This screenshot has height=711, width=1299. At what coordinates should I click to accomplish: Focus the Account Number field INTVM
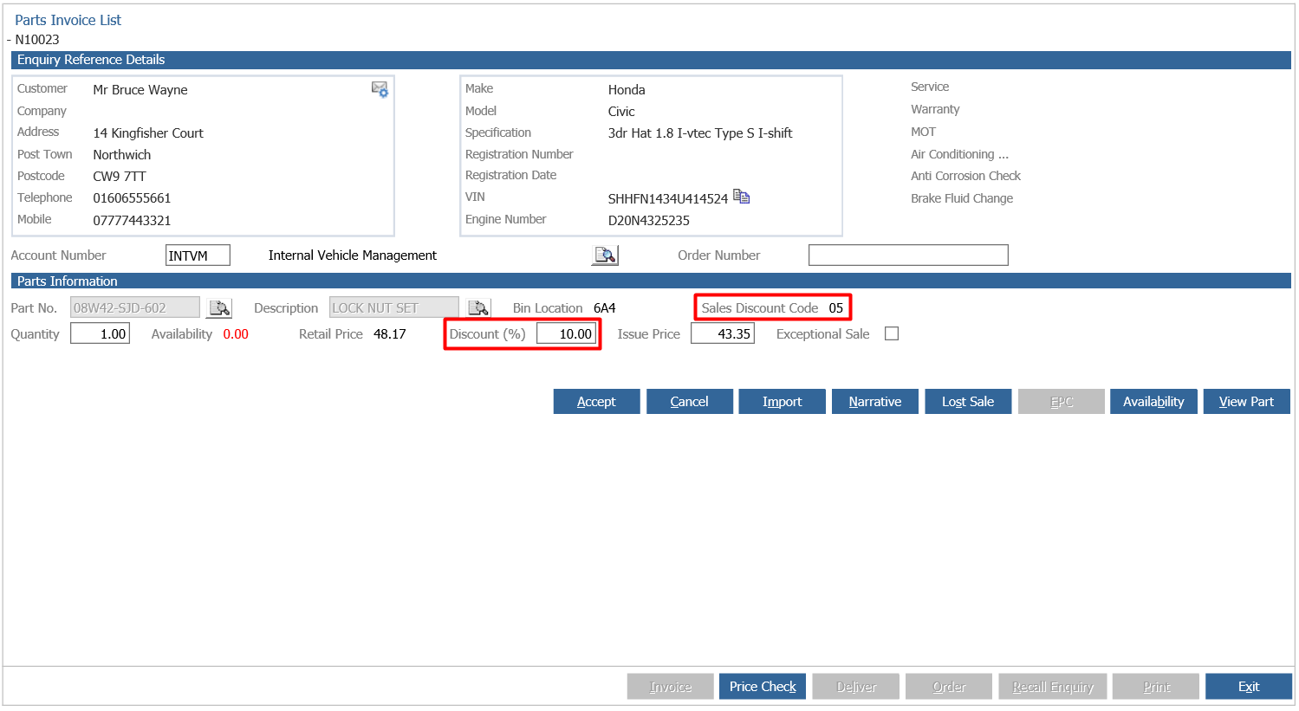point(198,255)
